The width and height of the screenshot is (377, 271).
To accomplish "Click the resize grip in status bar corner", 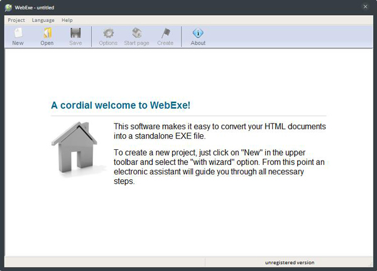I will click(x=371, y=264).
